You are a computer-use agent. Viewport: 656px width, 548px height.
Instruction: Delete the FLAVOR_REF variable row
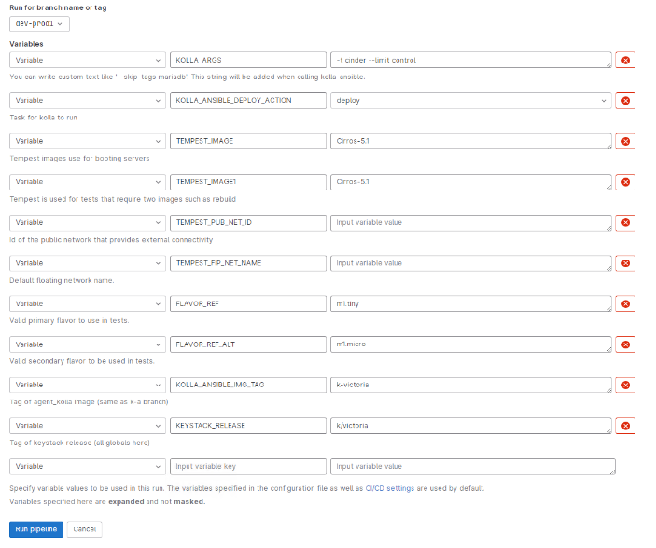625,303
